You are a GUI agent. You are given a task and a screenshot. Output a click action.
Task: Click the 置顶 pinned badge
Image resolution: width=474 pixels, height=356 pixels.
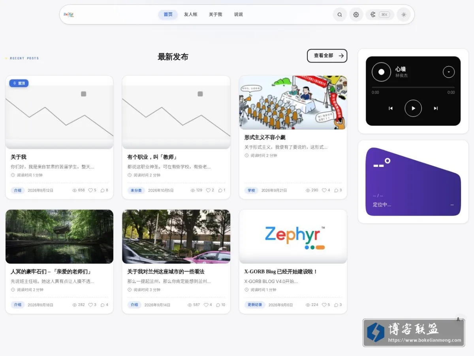19,83
